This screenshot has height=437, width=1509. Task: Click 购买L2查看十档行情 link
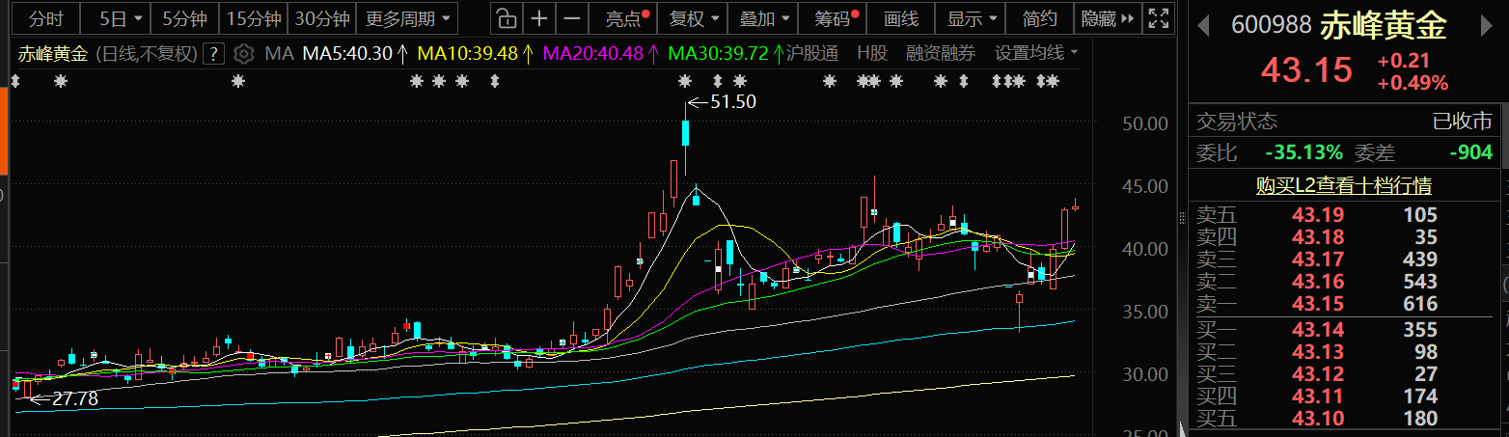tap(1343, 185)
